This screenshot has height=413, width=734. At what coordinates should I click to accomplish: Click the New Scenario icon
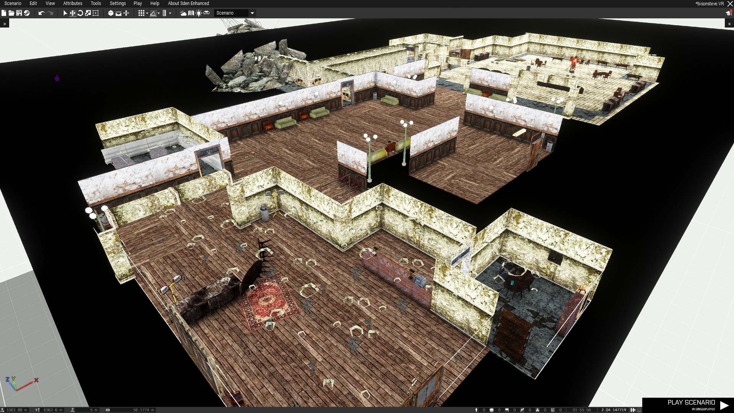4,13
